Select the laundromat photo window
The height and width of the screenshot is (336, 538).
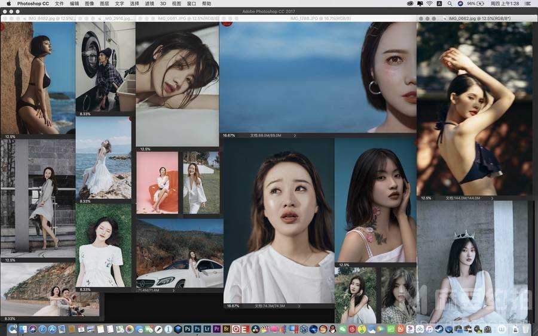point(105,67)
